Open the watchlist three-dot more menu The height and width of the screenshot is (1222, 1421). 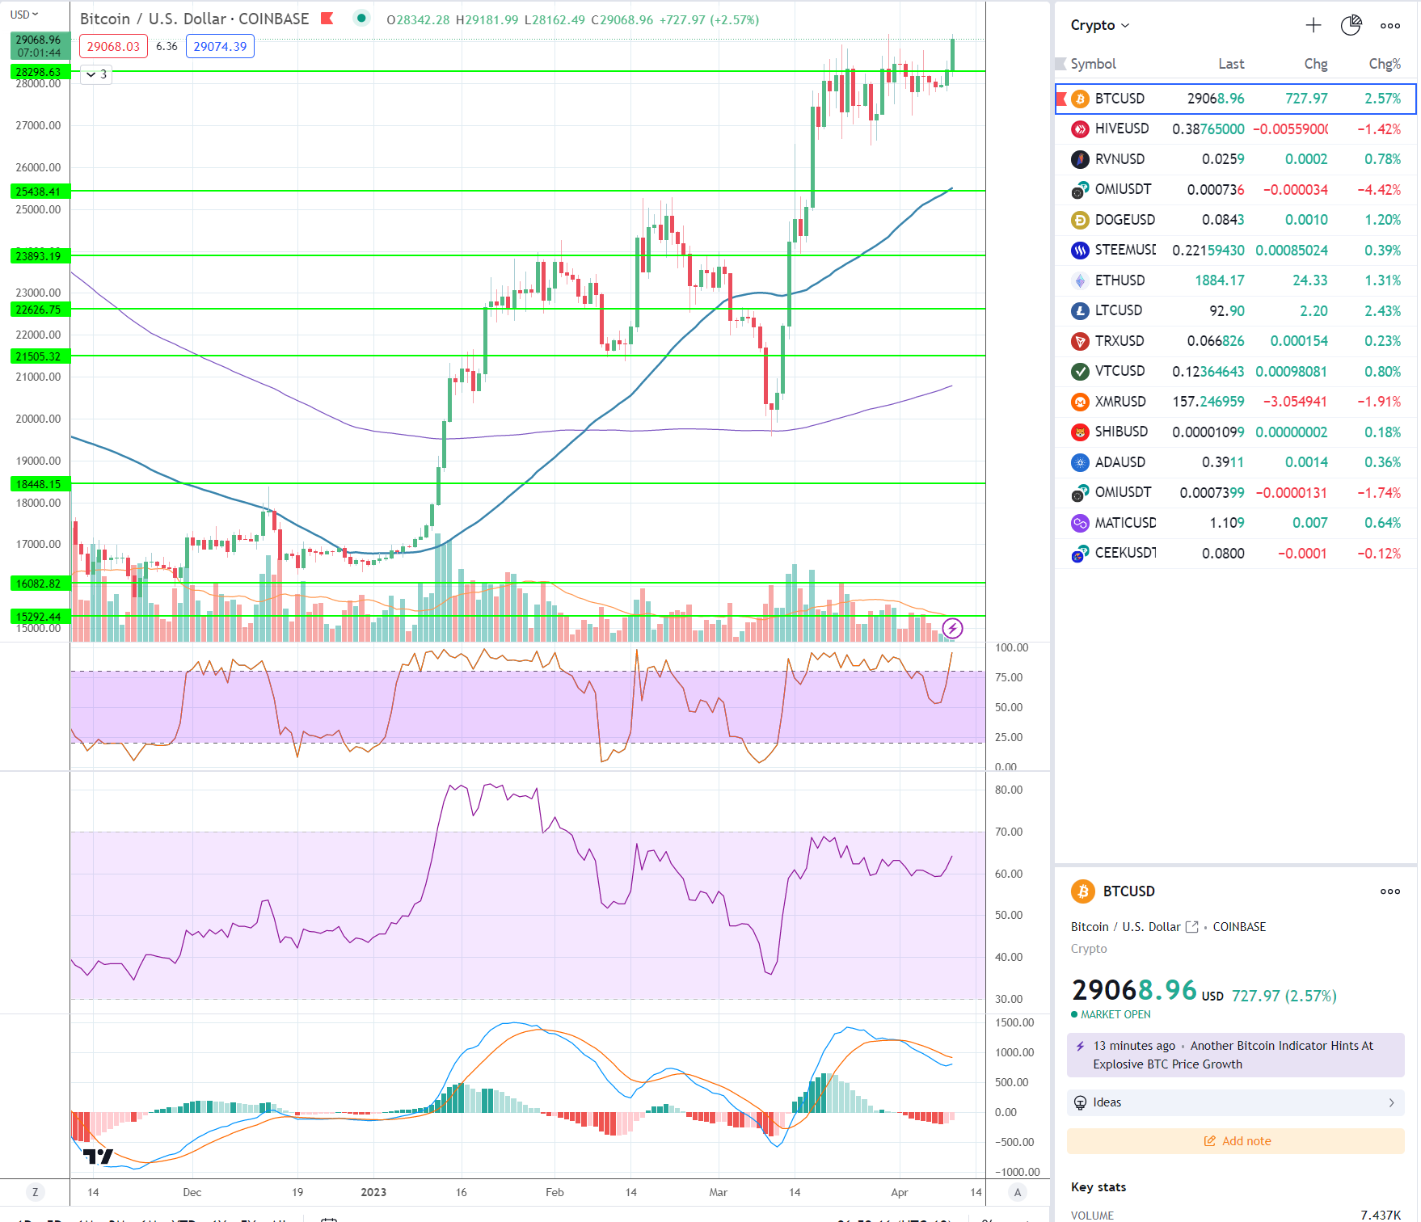[1390, 25]
